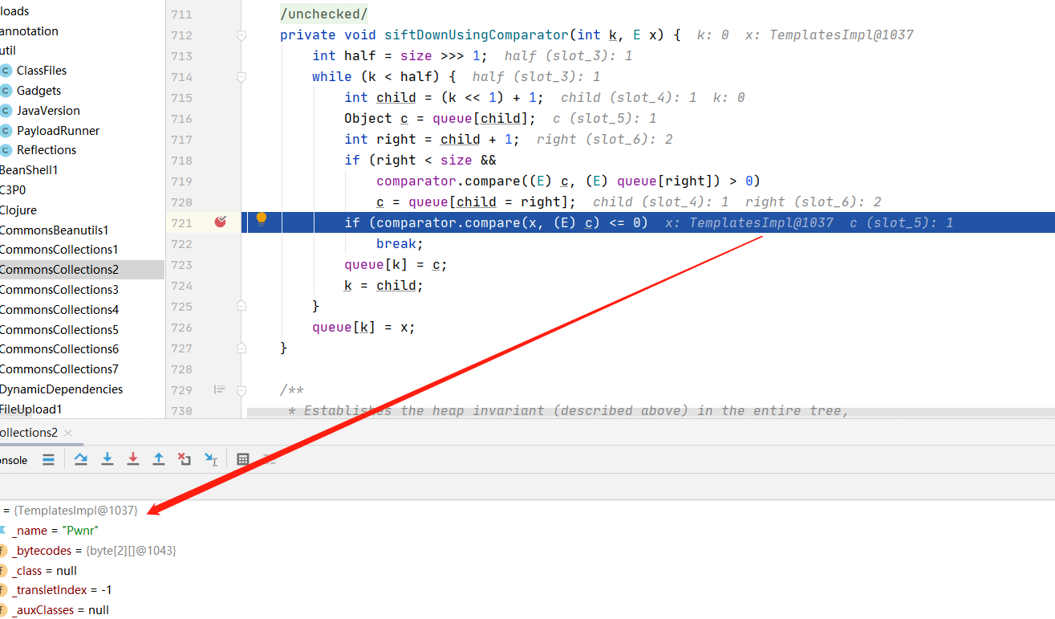Screen dimensions: 1055x619
Task: Click the field icon beside _bytecodes
Action: click(x=2, y=551)
